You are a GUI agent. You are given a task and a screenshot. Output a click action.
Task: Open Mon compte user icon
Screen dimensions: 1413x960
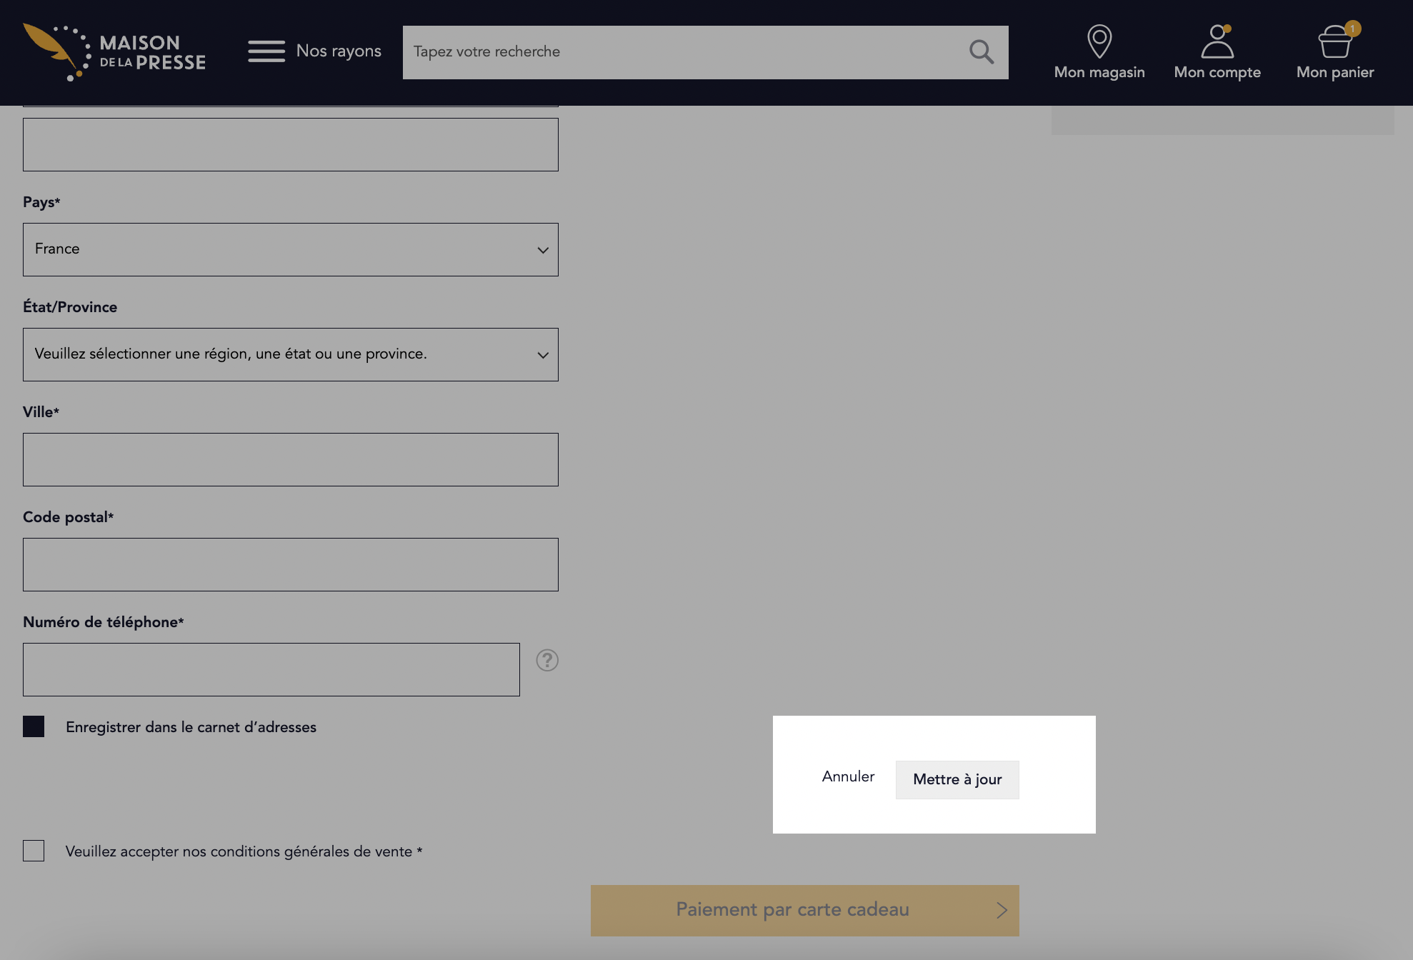click(1217, 41)
